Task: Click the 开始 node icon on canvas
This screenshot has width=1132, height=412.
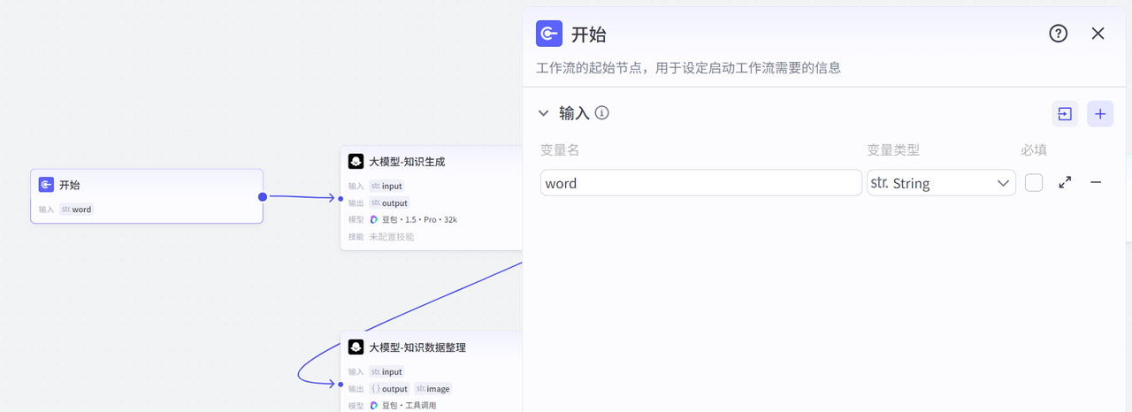Action: pyautogui.click(x=46, y=185)
